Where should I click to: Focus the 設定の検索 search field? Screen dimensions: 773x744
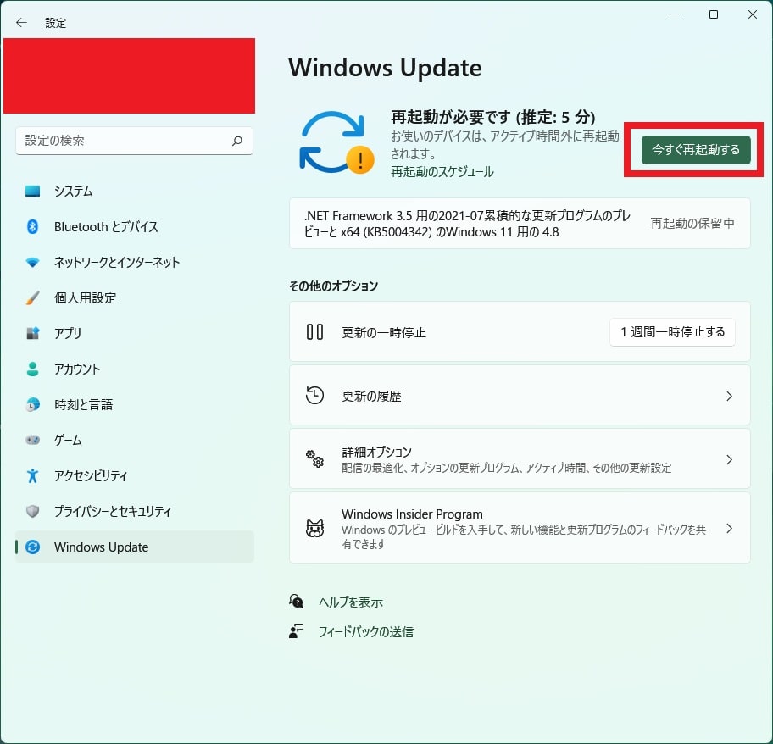134,141
